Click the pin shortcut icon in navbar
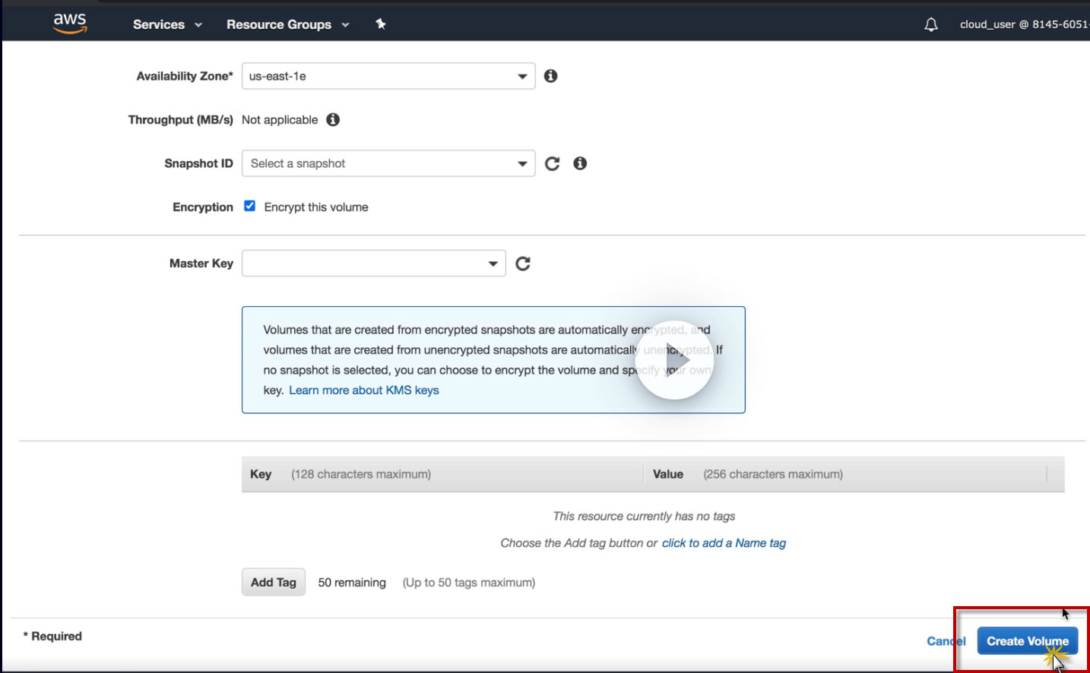The image size is (1090, 673). [x=381, y=24]
